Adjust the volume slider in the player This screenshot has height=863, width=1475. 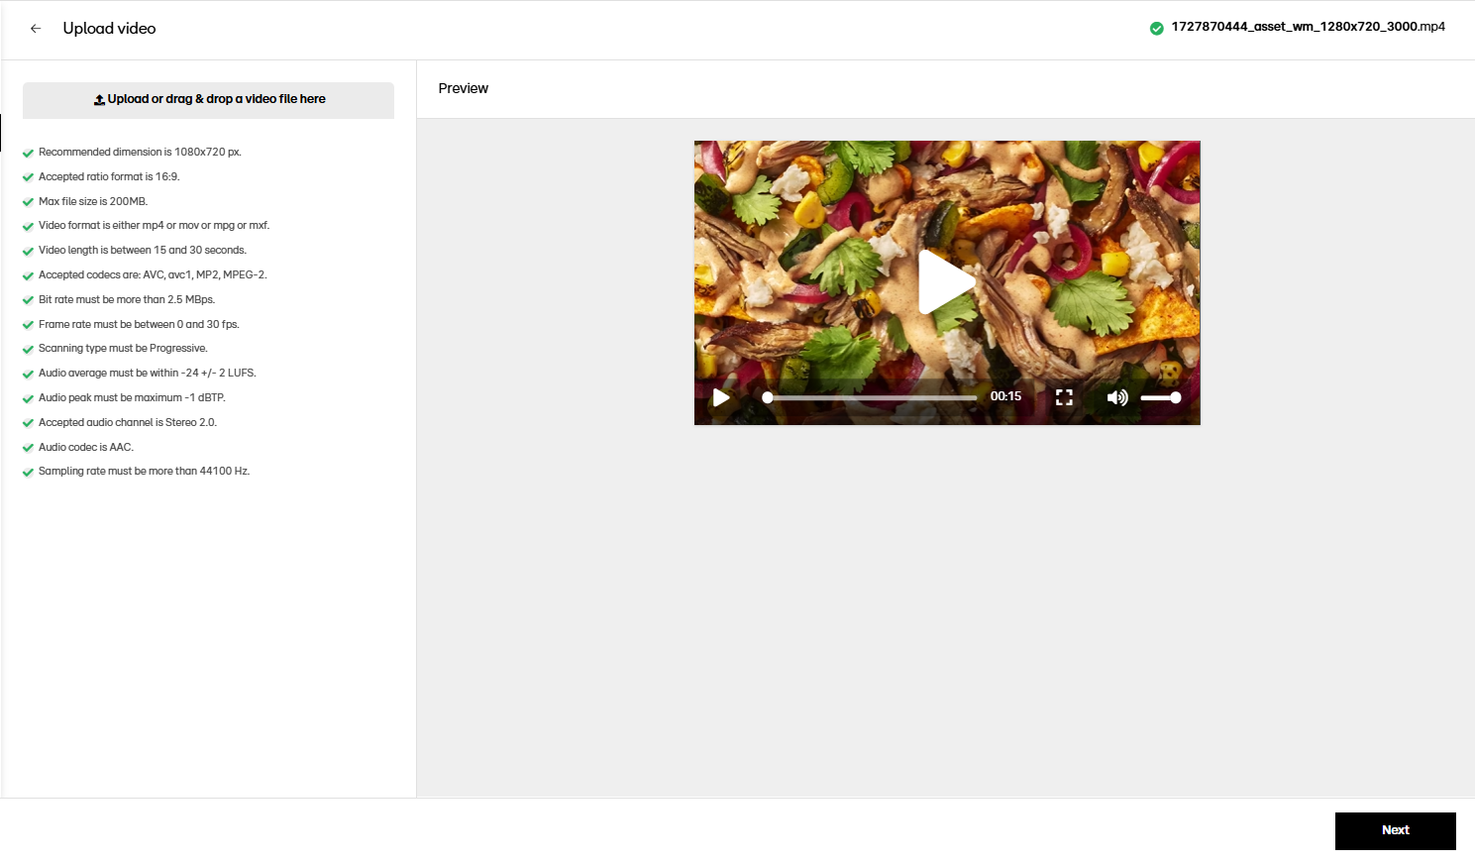(x=1159, y=397)
